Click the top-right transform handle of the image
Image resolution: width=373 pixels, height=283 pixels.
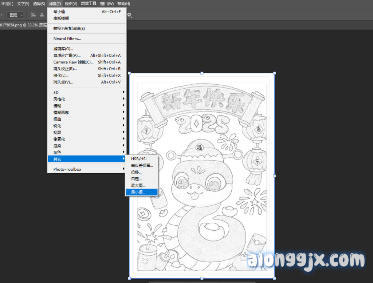coord(274,73)
